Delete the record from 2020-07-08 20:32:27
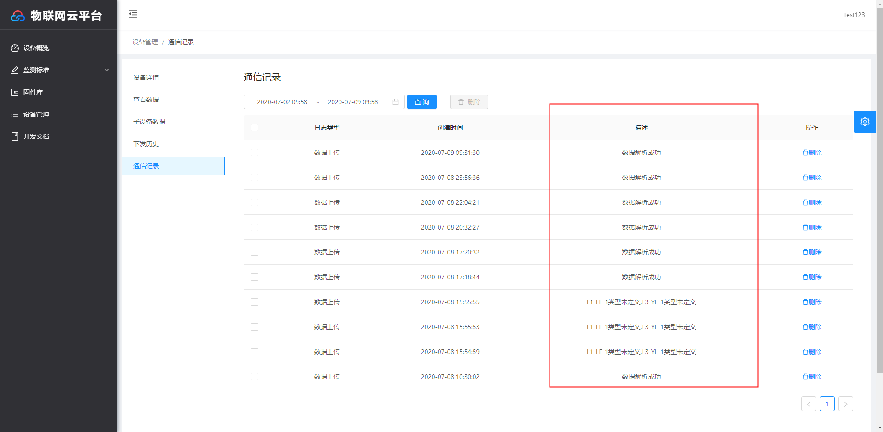The image size is (883, 432). pos(812,227)
